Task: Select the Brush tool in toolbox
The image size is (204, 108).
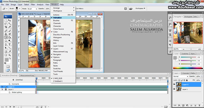Action: pos(10,31)
